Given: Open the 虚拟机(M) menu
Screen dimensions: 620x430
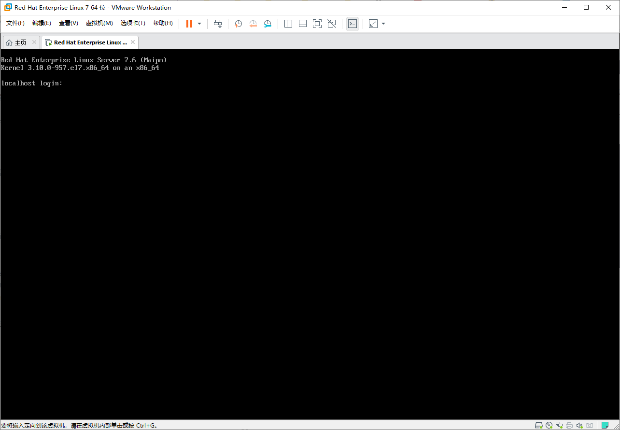Looking at the screenshot, I should 99,23.
